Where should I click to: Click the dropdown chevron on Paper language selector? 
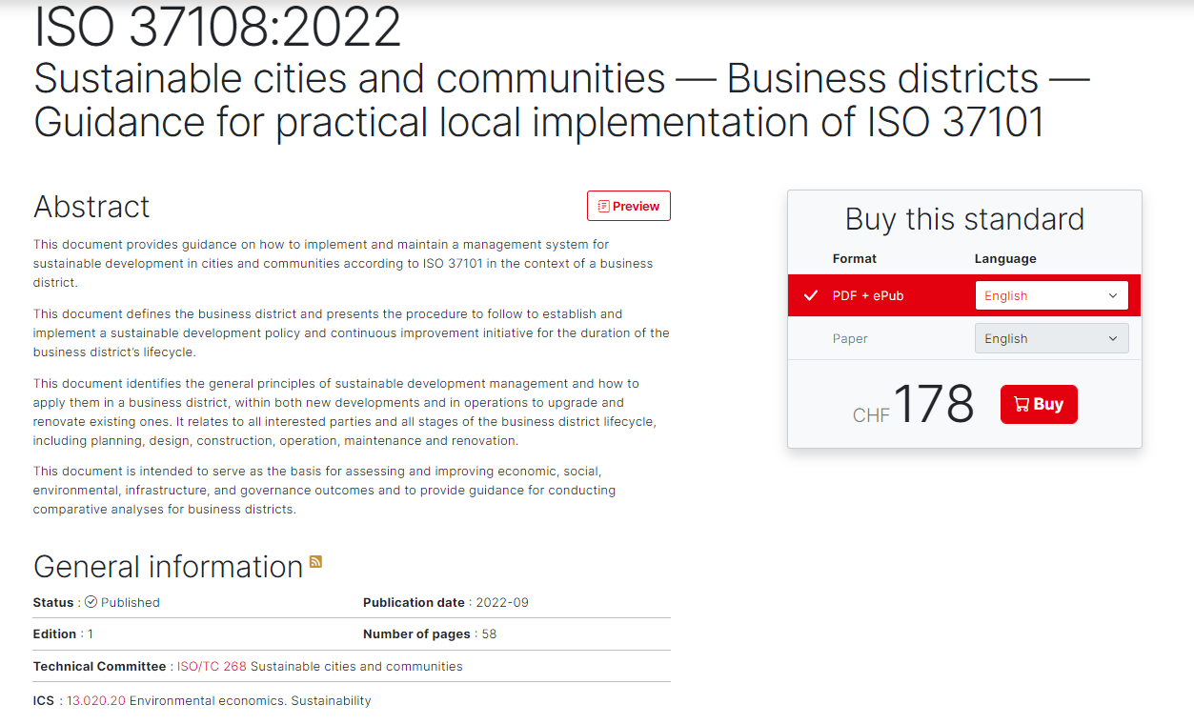pyautogui.click(x=1112, y=338)
